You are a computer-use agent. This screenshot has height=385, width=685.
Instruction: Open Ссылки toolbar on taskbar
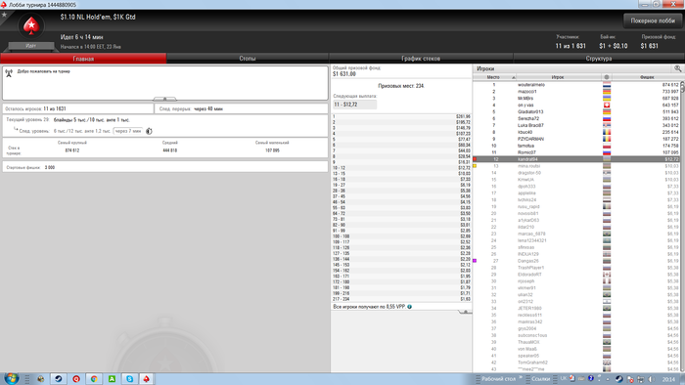(x=540, y=379)
